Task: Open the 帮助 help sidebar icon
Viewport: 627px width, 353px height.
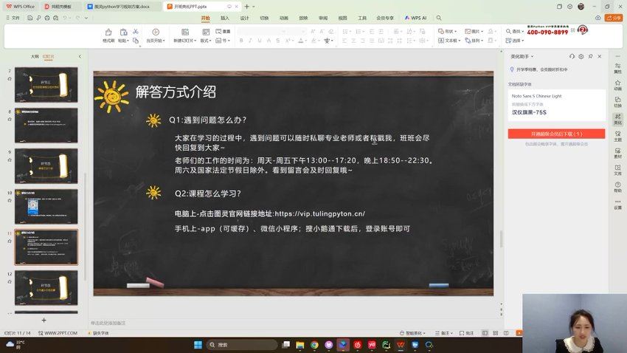Action: pyautogui.click(x=618, y=187)
